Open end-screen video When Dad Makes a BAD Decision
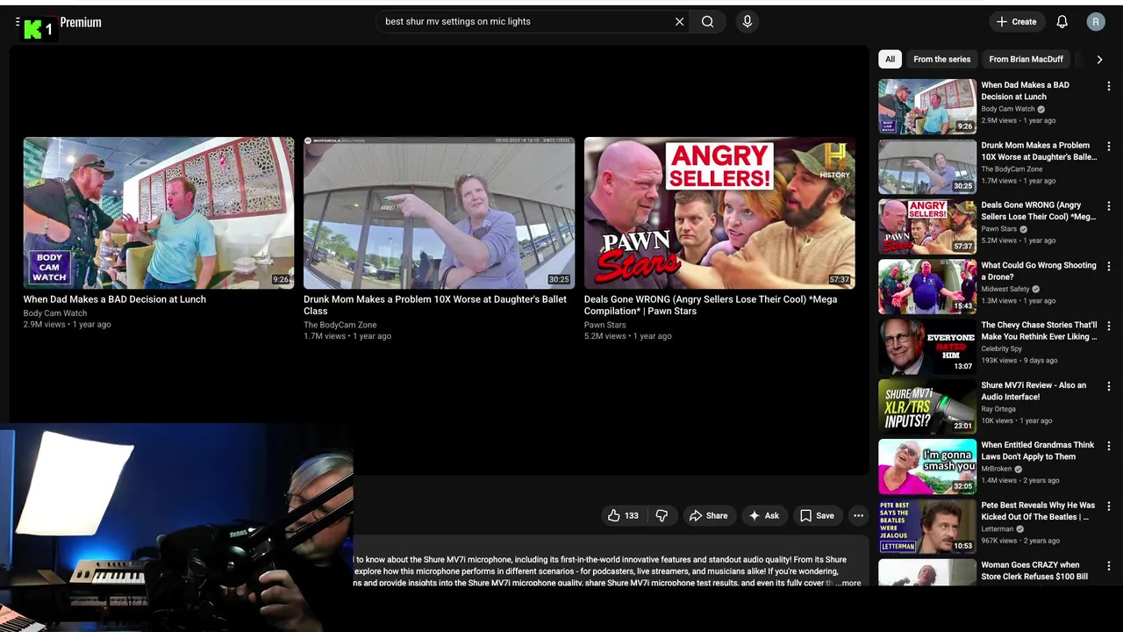 click(x=159, y=212)
